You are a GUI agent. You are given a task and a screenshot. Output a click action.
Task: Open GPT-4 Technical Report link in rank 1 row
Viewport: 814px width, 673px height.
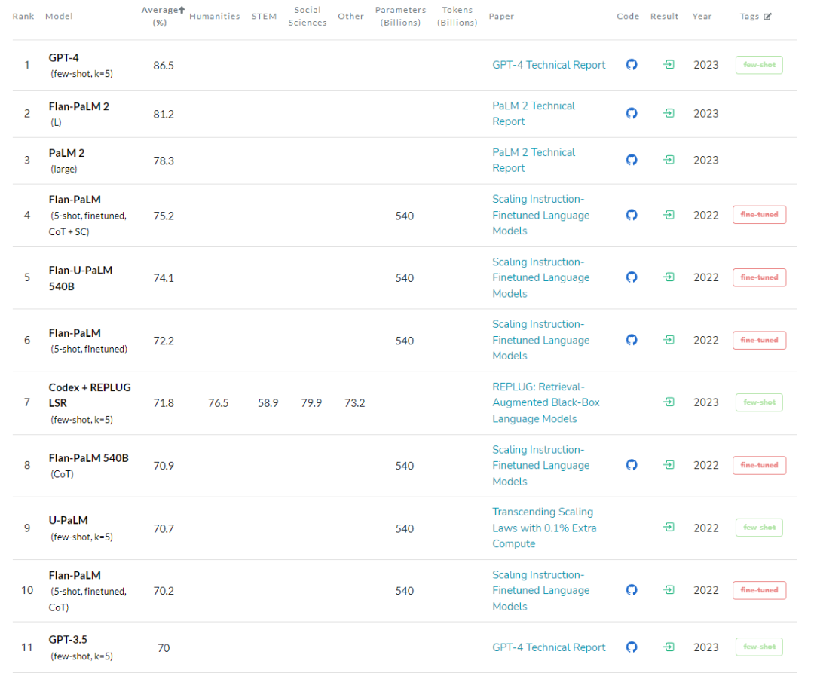549,65
